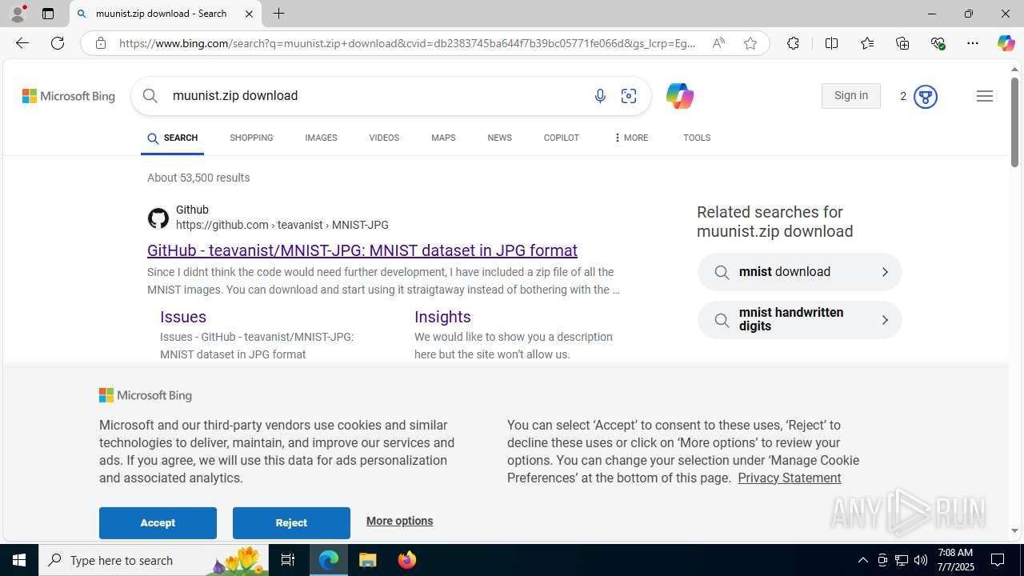Add this page to favorites star
Screen dimensions: 1024x576
point(750,43)
